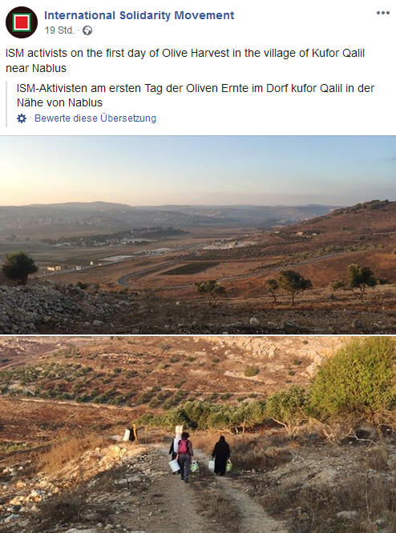
Task: Click the lone tree at left of top photo
Action: 19,267
